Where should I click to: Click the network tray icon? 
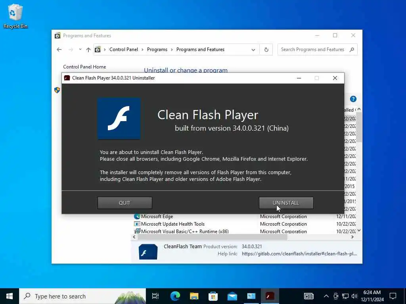pos(345,296)
